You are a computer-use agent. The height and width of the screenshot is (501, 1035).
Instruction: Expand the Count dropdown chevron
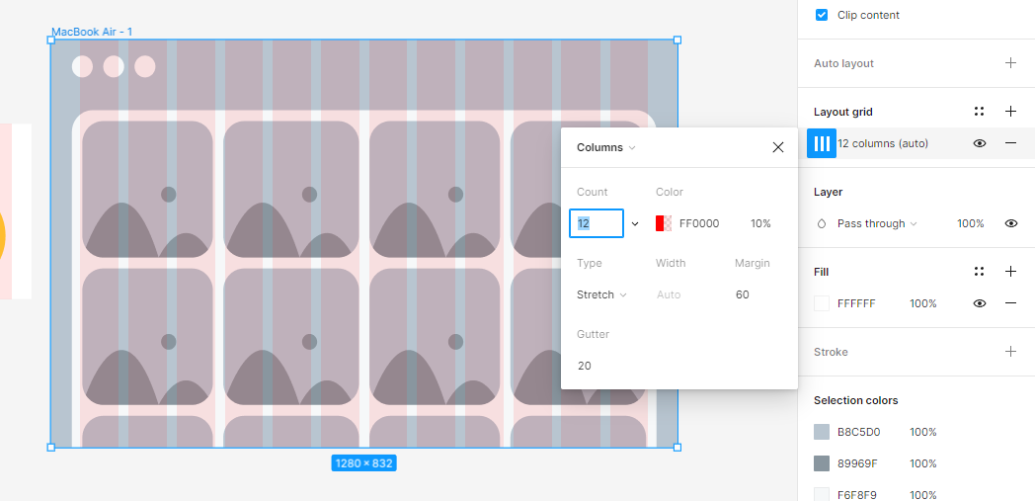pos(635,223)
